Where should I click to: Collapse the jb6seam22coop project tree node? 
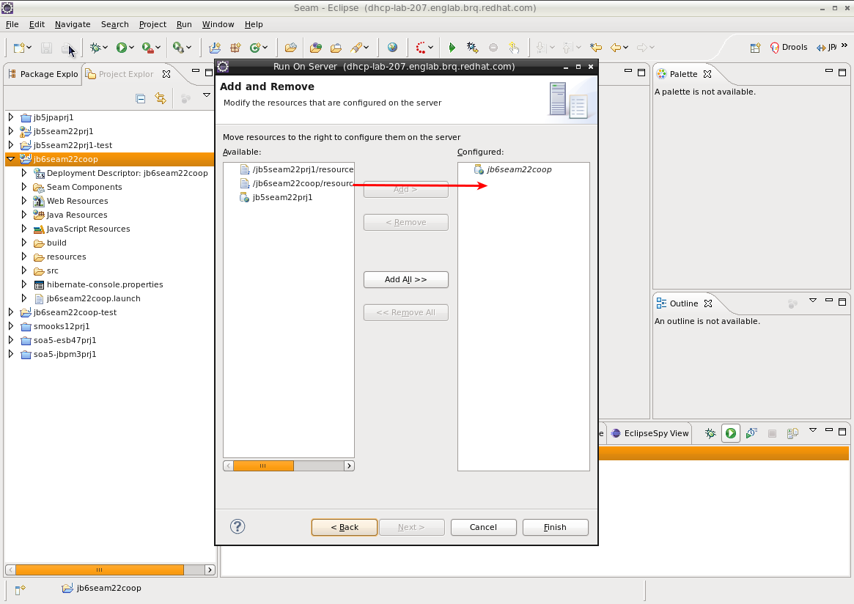(x=11, y=159)
